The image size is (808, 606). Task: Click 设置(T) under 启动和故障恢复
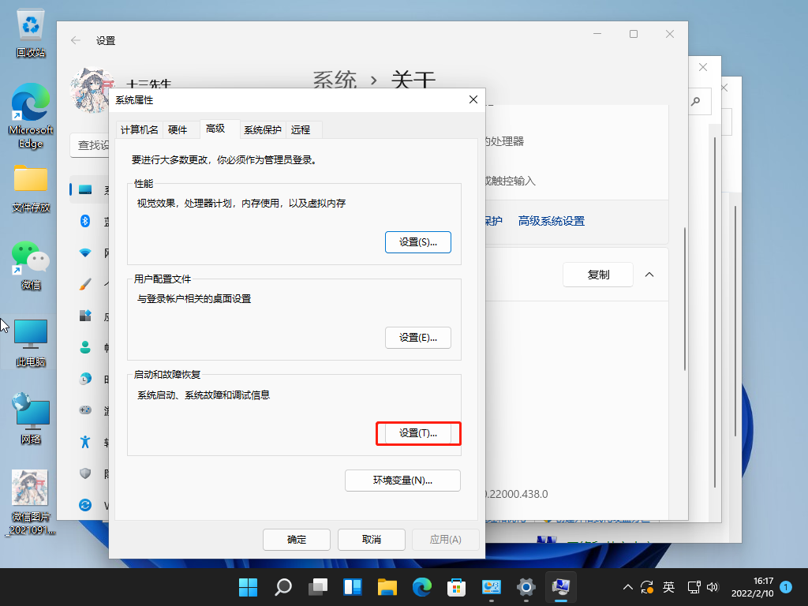[418, 433]
